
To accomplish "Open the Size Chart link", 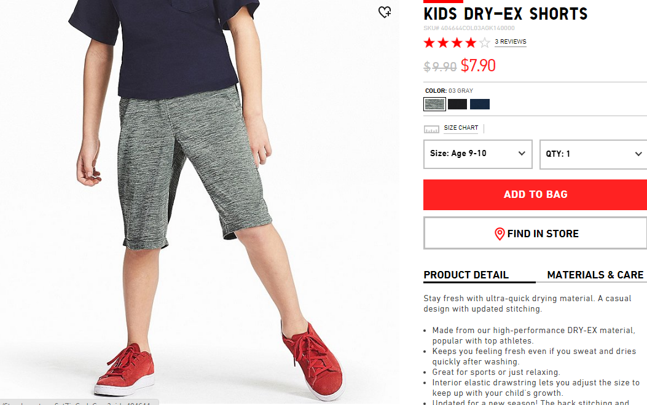I will tap(461, 128).
